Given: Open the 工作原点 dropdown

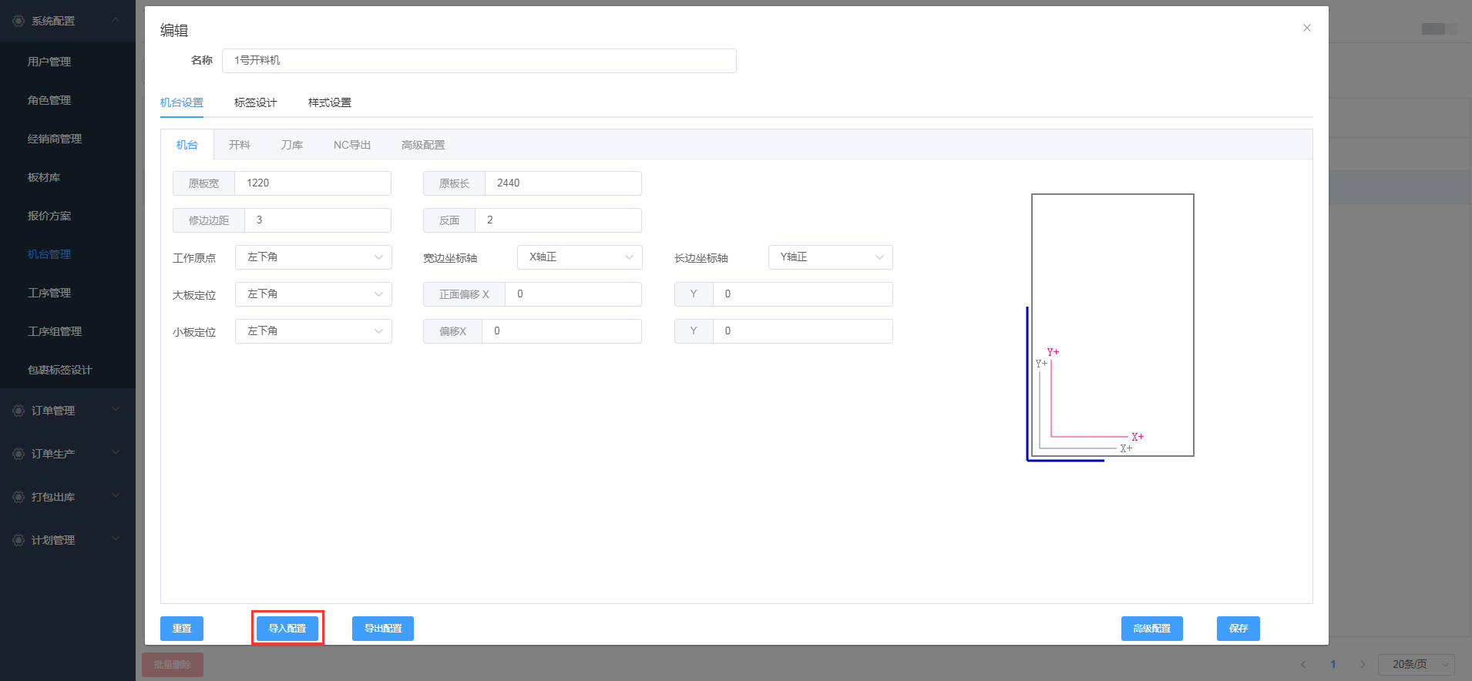Looking at the screenshot, I should (313, 257).
